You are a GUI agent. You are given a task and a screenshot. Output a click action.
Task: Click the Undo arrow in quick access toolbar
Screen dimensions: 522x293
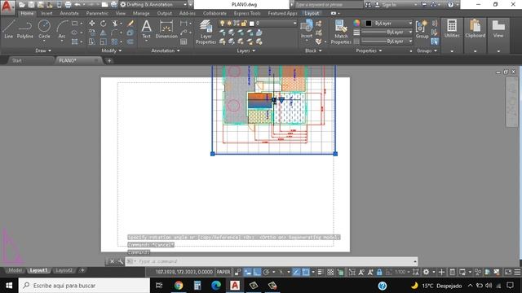[77, 5]
